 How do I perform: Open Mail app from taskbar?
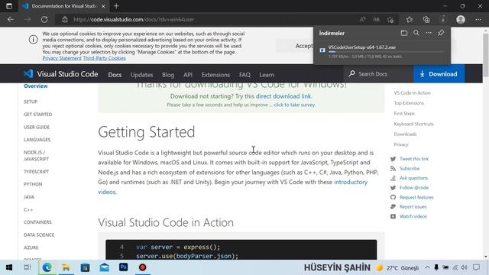coord(105,267)
